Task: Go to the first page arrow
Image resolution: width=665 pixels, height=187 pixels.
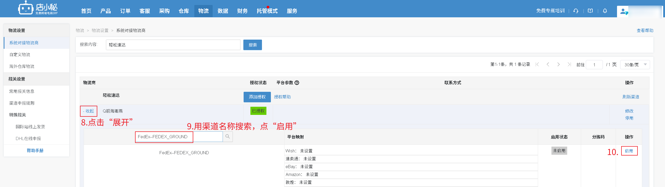Action: pos(537,65)
